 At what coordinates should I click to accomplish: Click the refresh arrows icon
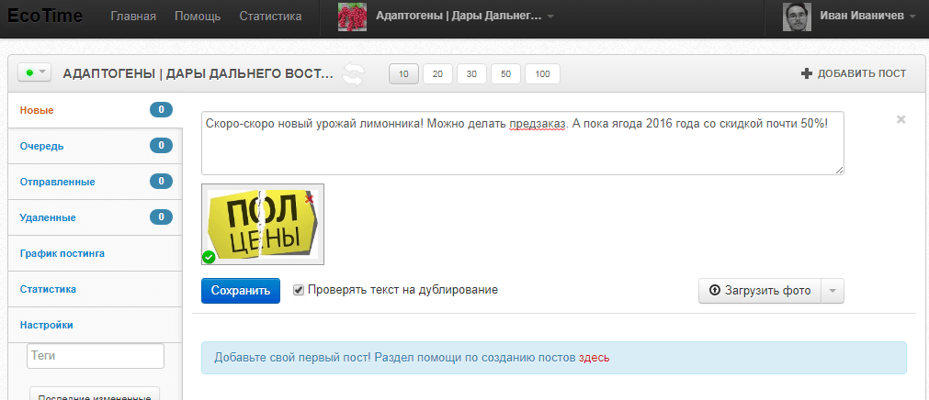pos(354,74)
